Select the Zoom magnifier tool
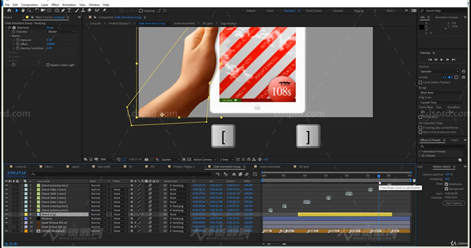The width and height of the screenshot is (471, 248). click(x=29, y=11)
